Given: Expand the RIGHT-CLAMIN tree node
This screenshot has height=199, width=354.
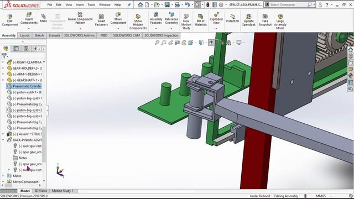Looking at the screenshot, I should pyautogui.click(x=3, y=62).
